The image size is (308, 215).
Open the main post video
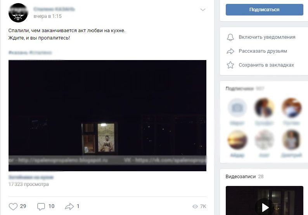click(107, 115)
